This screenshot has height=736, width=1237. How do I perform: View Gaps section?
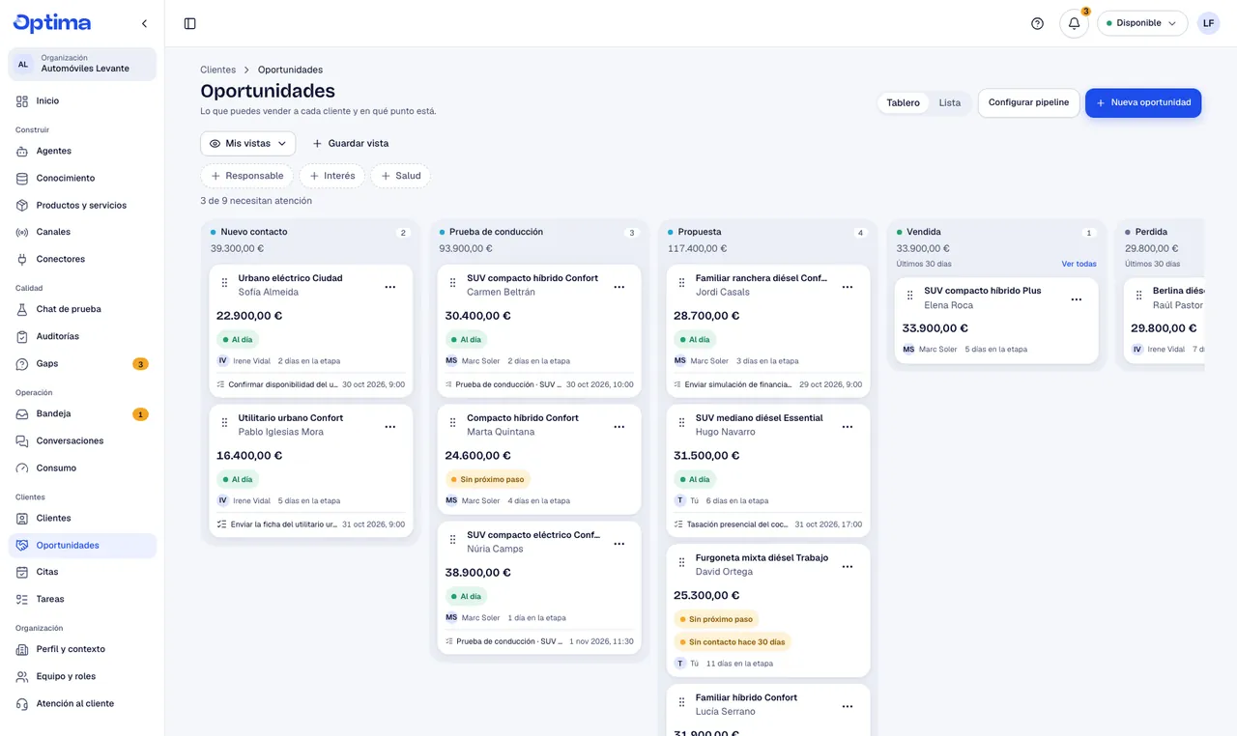(x=82, y=363)
